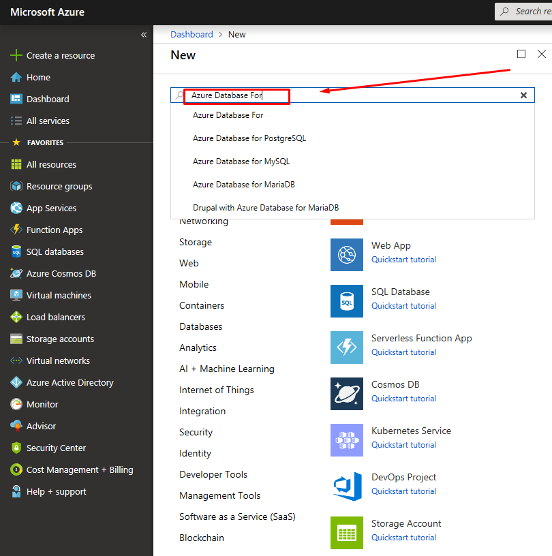The height and width of the screenshot is (556, 552).
Task: Click the Serverless Function App tile icon
Action: 347,347
